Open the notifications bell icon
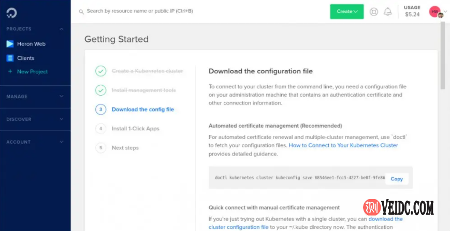The image size is (450, 231). coord(387,11)
